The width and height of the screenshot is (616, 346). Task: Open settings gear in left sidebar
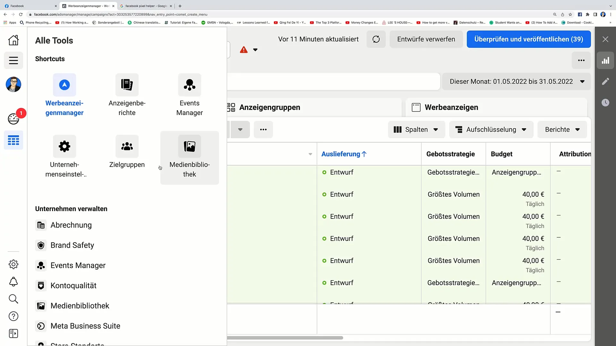coord(13,264)
